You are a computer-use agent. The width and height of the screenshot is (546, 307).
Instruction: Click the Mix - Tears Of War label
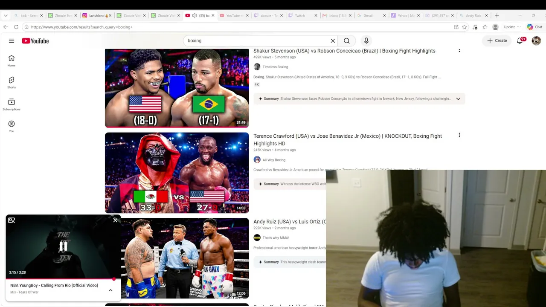24,293
